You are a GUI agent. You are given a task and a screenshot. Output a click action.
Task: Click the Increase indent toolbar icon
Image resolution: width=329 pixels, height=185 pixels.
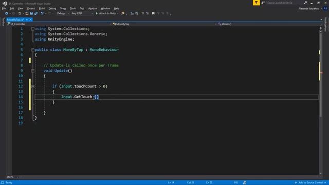(x=148, y=13)
